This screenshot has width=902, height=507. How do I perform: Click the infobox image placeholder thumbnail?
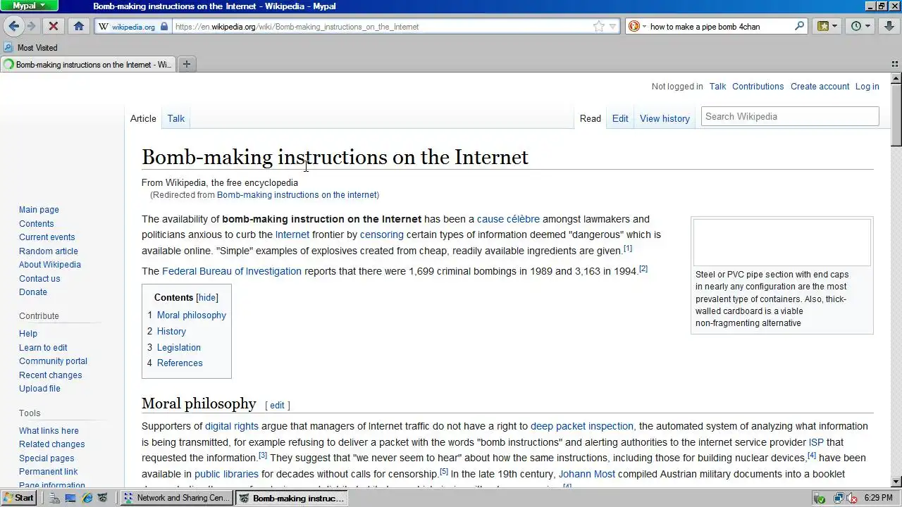coord(782,242)
